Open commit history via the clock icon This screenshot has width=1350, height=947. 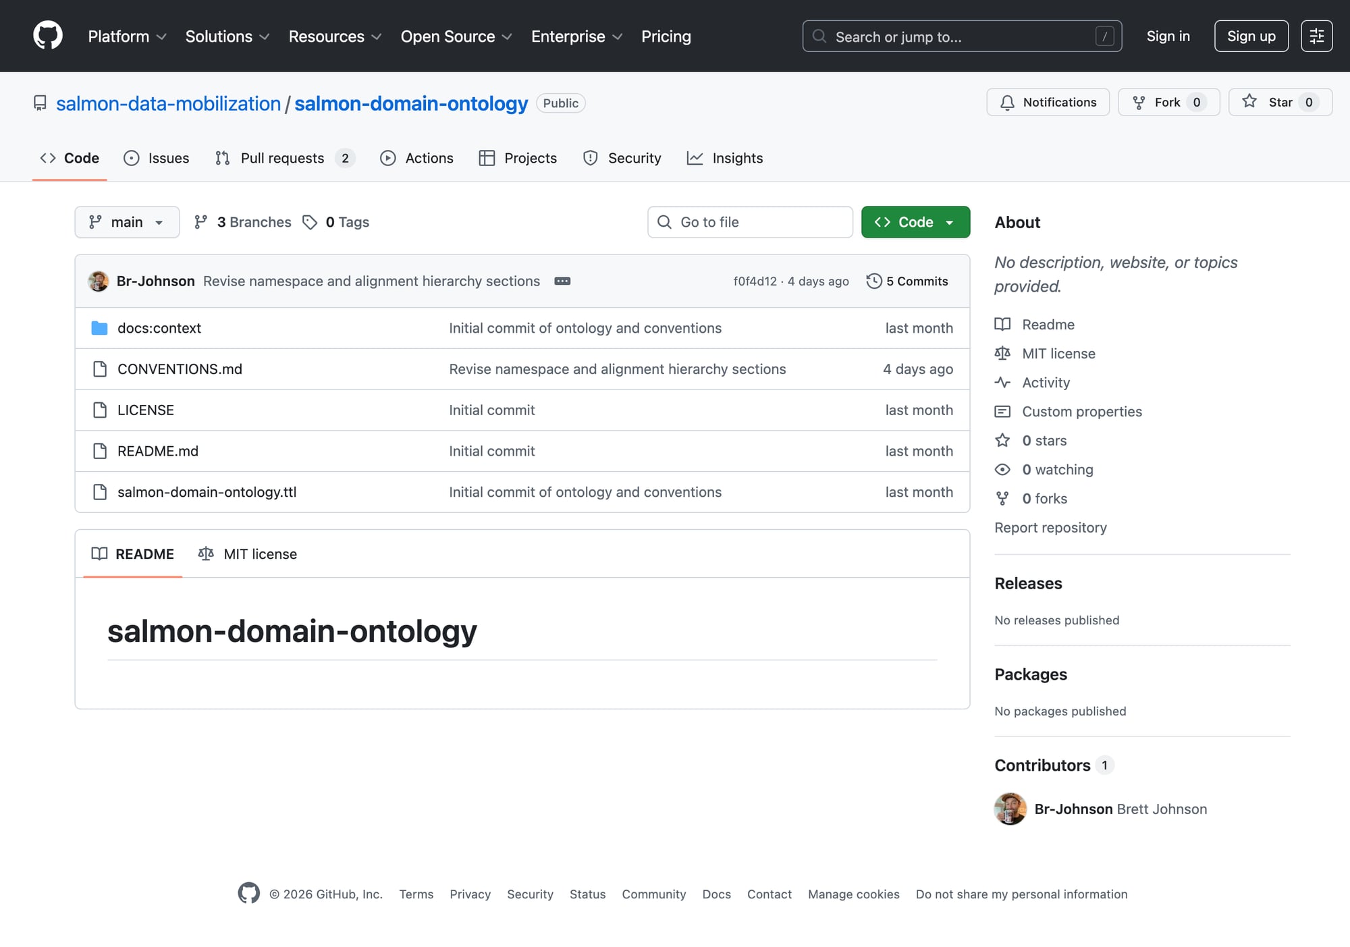(x=875, y=281)
